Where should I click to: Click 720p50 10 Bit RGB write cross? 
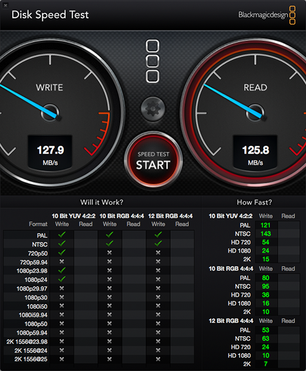coord(110,253)
